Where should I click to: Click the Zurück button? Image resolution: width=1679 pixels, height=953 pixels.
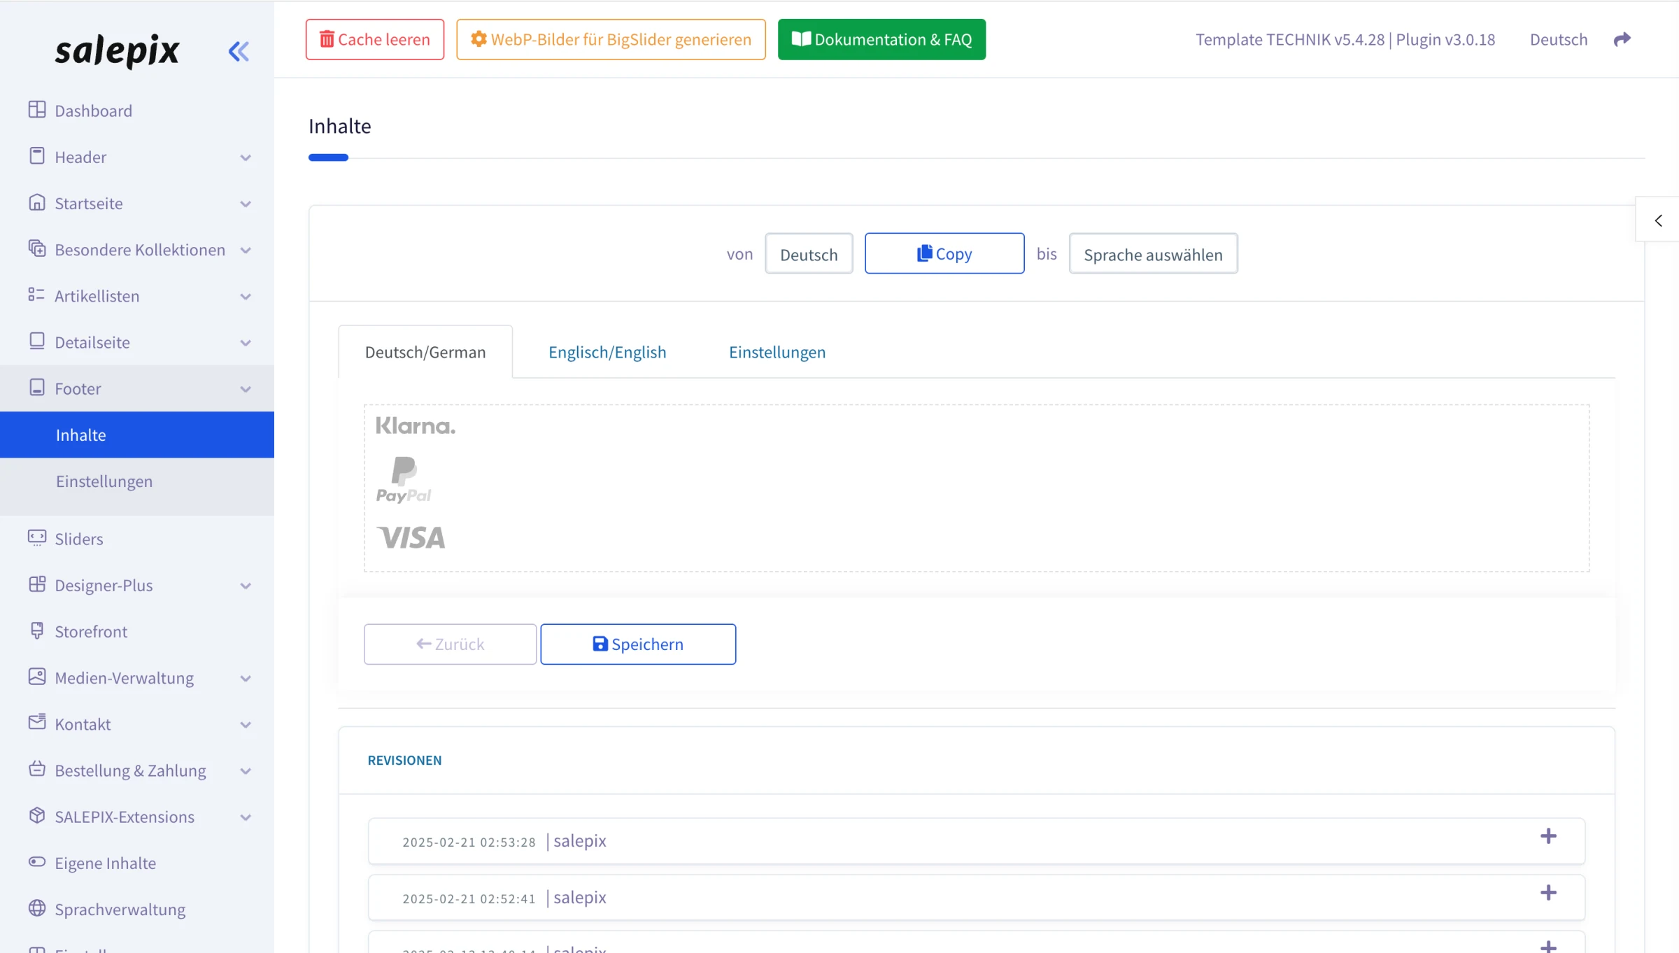(x=450, y=644)
